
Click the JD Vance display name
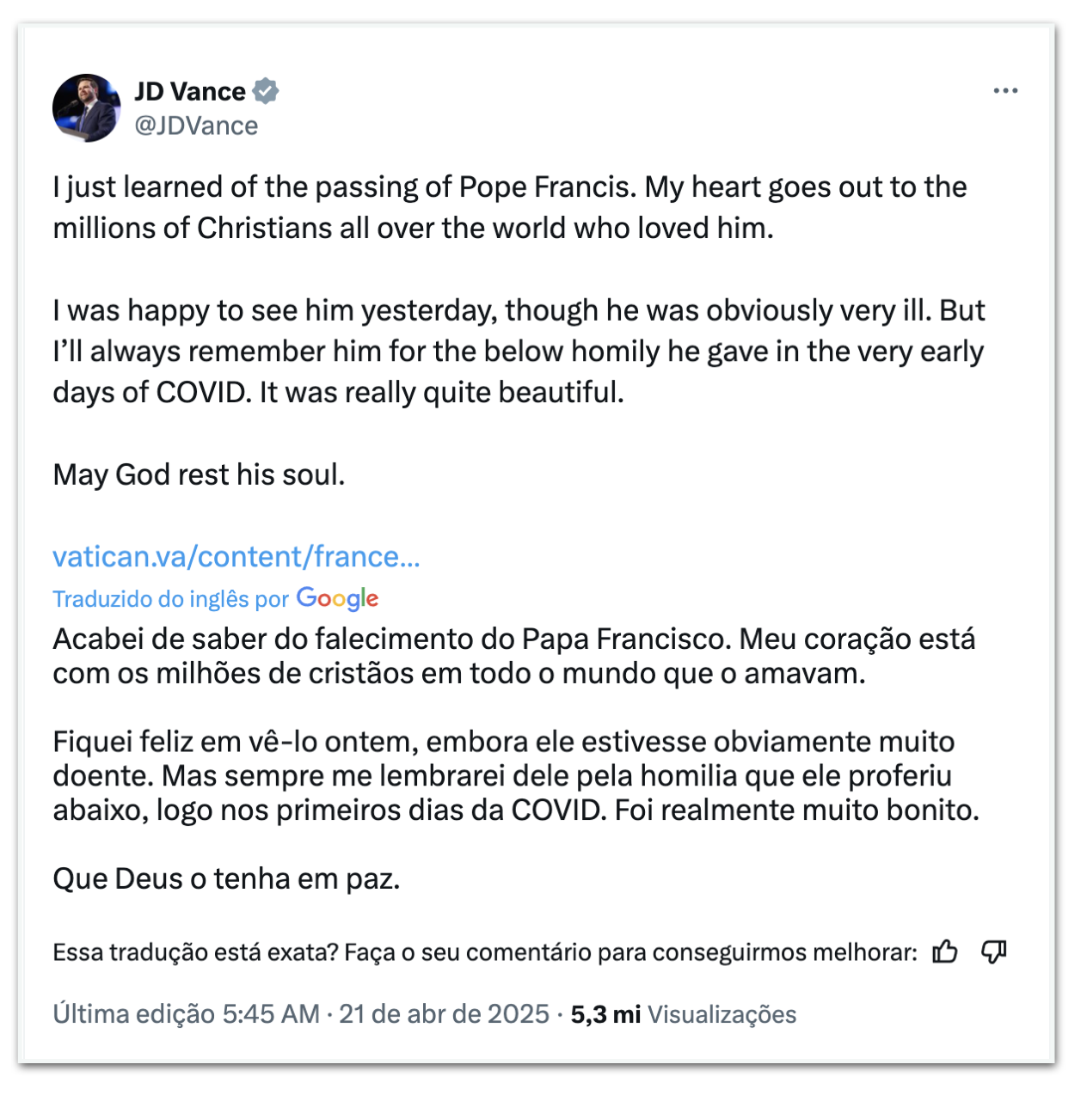click(x=190, y=91)
